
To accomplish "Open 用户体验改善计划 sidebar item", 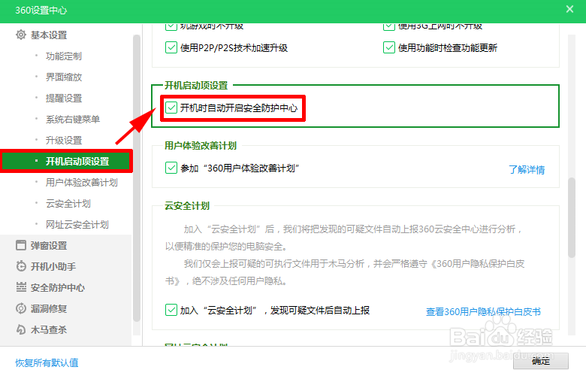I will click(81, 182).
